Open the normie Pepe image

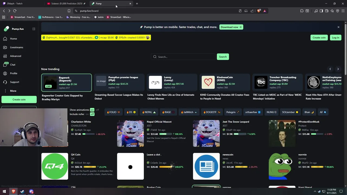click(282, 166)
